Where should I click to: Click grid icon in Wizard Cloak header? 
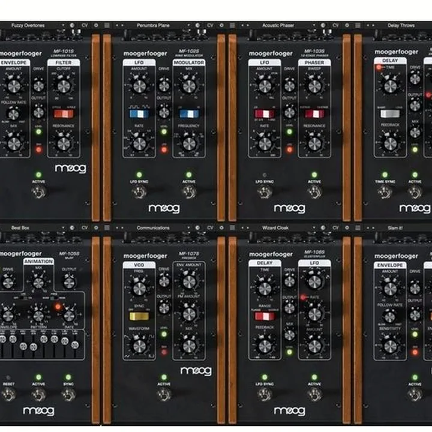coord(358,228)
